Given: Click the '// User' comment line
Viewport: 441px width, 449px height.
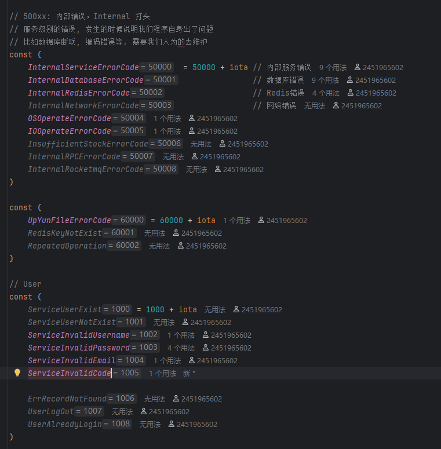Looking at the screenshot, I should coord(25,284).
